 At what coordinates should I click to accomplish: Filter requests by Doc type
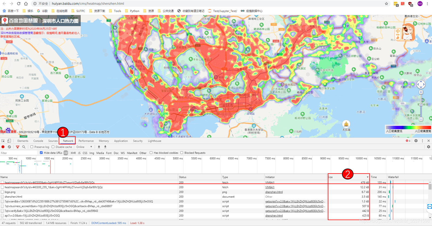[116, 153]
